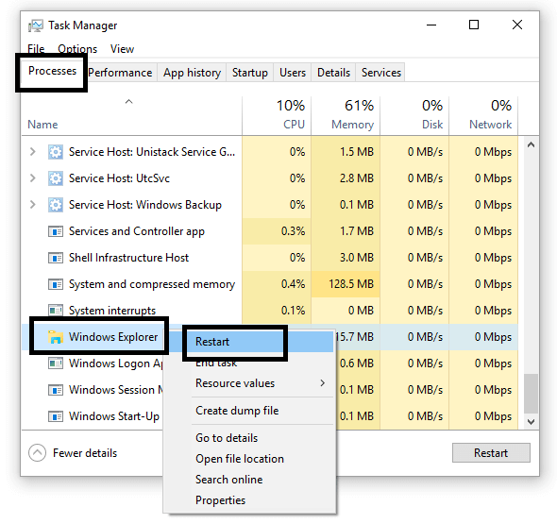Maximize the Task Manager window
Screen dimensions: 557x524
click(x=474, y=25)
